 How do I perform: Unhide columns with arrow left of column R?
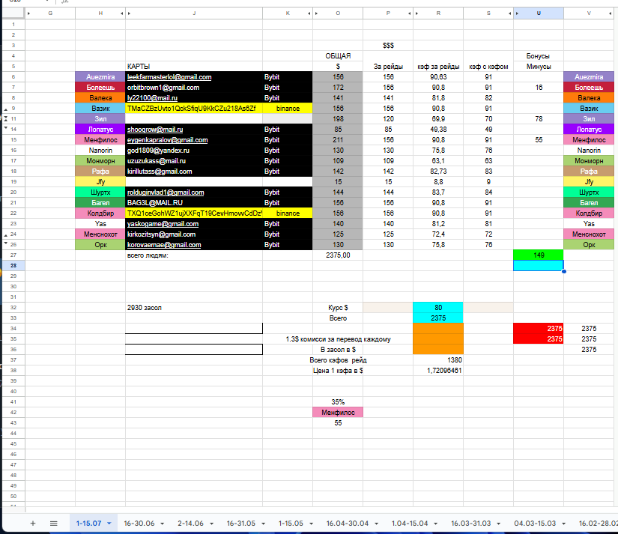tap(416, 13)
